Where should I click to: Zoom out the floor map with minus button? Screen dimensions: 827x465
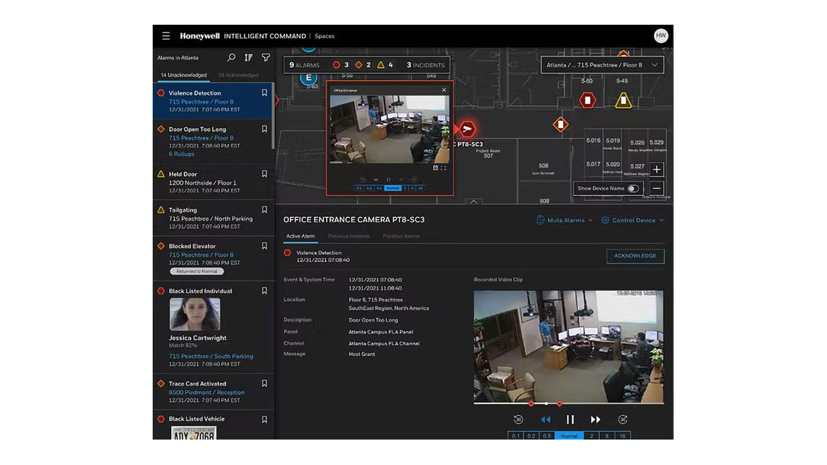(657, 189)
